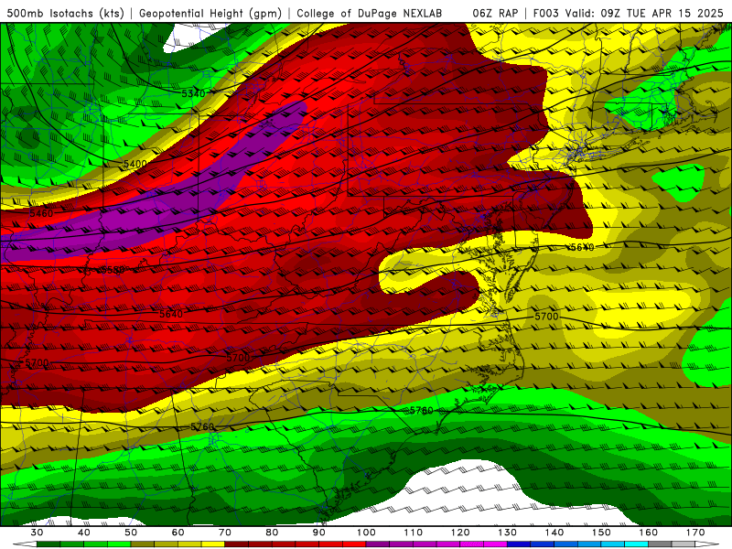Pick the gray 160-165 kt legend swatch
This screenshot has height=549, width=732.
tap(660, 544)
